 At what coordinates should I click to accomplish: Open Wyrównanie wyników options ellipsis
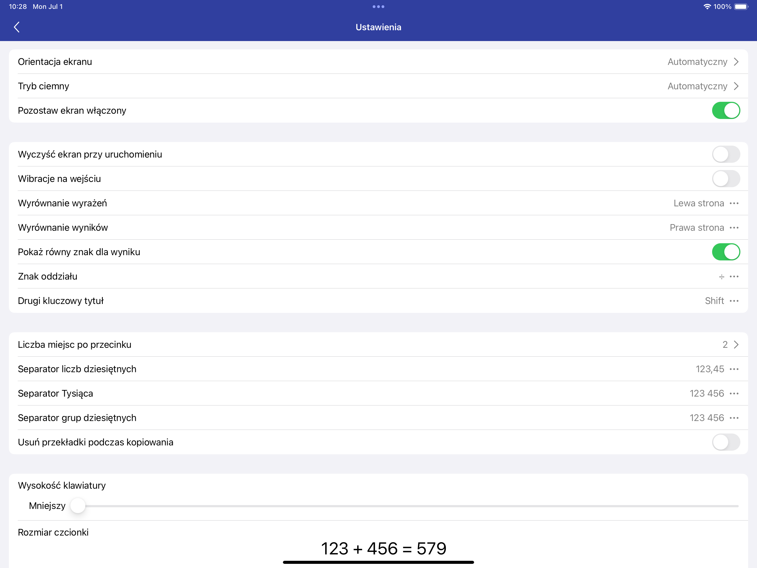coord(734,227)
